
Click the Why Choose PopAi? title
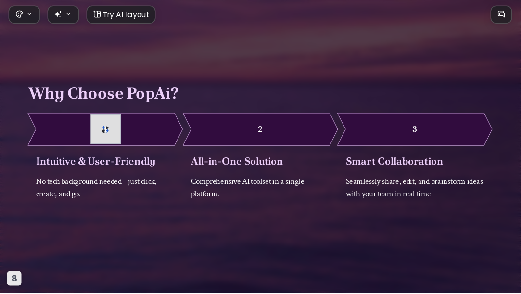(x=103, y=93)
